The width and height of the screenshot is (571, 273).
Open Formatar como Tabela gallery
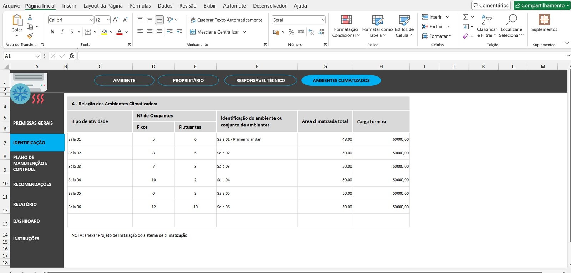pyautogui.click(x=377, y=26)
